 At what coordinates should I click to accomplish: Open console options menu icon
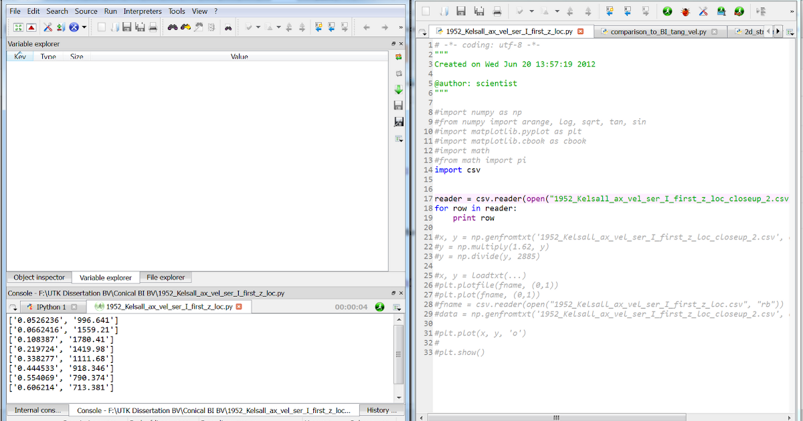(397, 307)
